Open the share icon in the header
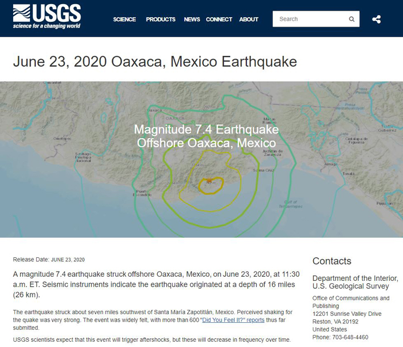The height and width of the screenshot is (347, 403). coord(377,19)
